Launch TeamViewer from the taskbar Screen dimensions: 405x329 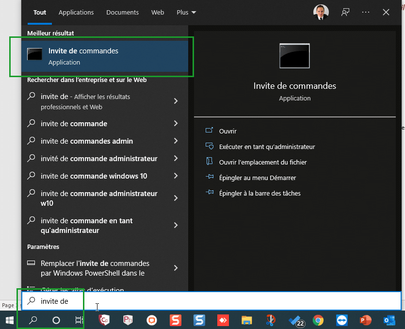pos(342,320)
